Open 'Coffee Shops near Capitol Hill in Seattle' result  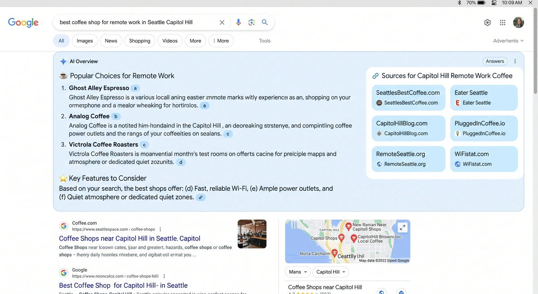130,239
